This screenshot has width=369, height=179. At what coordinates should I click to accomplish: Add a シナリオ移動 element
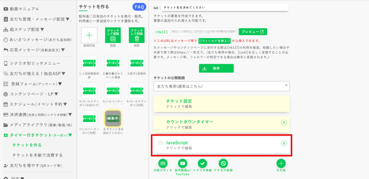point(203,163)
